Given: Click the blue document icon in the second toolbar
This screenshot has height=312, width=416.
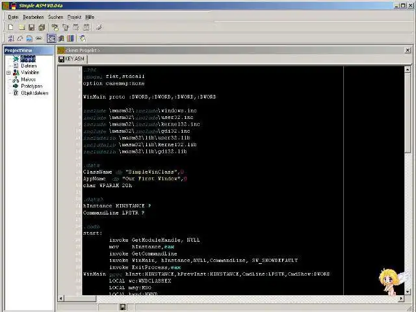Looking at the screenshot, I should pos(29,38).
